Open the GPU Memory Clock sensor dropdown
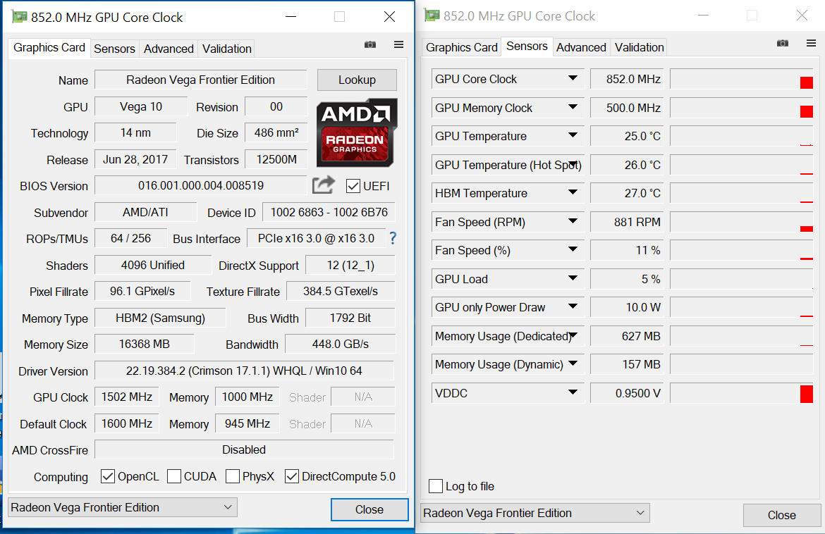Image resolution: width=825 pixels, height=534 pixels. coord(573,107)
